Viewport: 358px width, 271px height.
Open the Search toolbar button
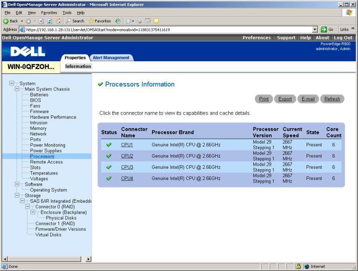coord(75,21)
